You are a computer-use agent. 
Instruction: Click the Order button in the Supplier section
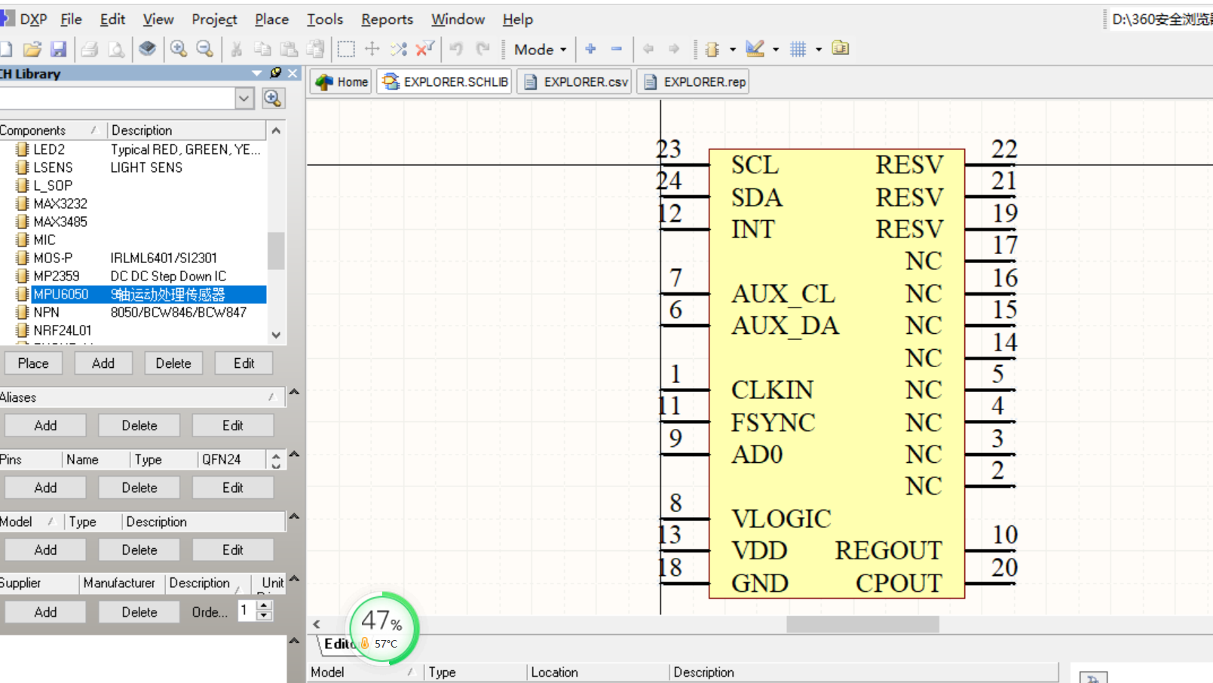[x=210, y=612]
